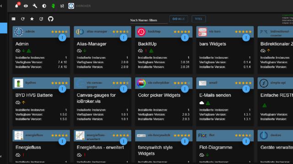Switch adapters to list view
Screen dimensions: 293x164
(x=13, y=19)
